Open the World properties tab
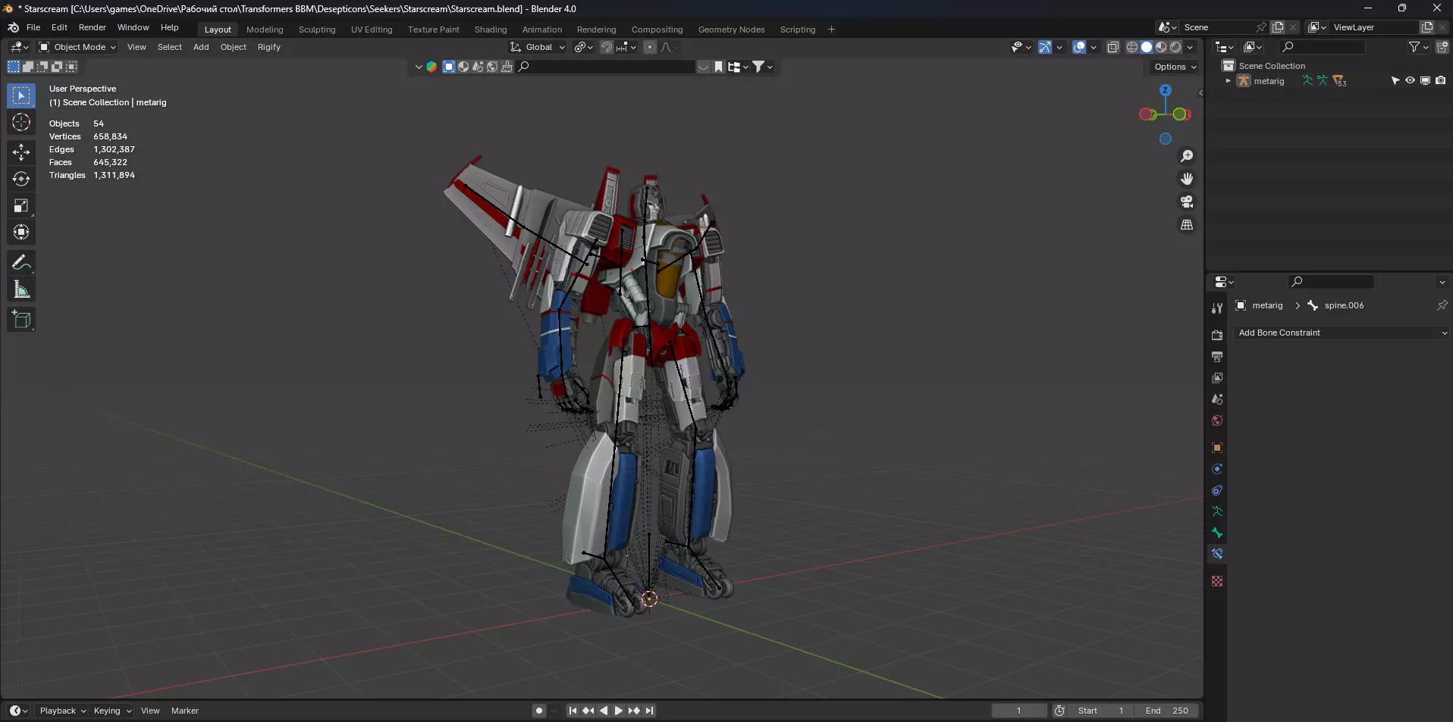The height and width of the screenshot is (722, 1453). pos(1217,420)
